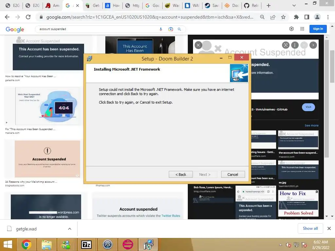335x251 pixels.
Task: Open a new Chrome tab
Action: (x=269, y=6)
